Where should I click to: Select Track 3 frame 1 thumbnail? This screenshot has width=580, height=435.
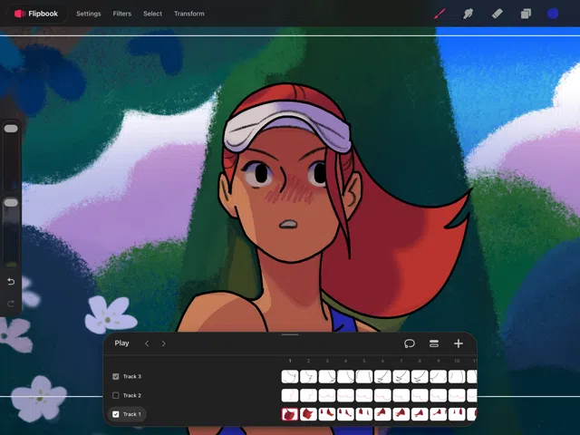290,377
